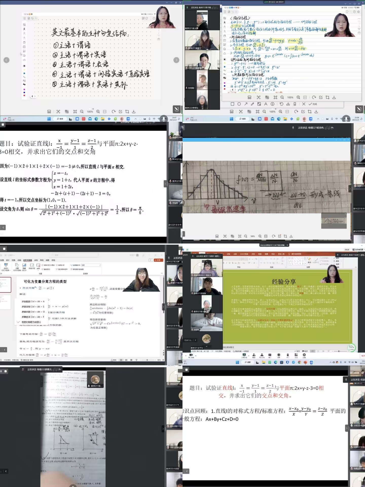Click 完成 in the annotation toolbar

point(313,104)
